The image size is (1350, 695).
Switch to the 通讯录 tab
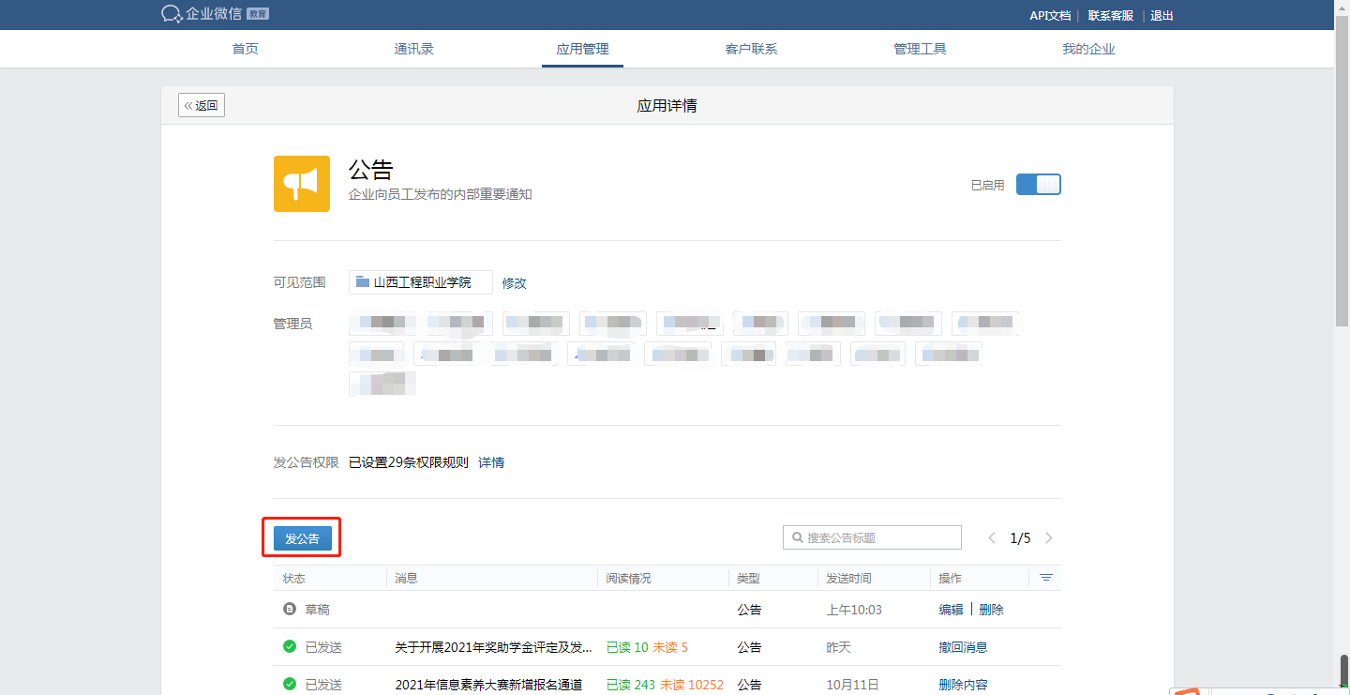[x=413, y=49]
